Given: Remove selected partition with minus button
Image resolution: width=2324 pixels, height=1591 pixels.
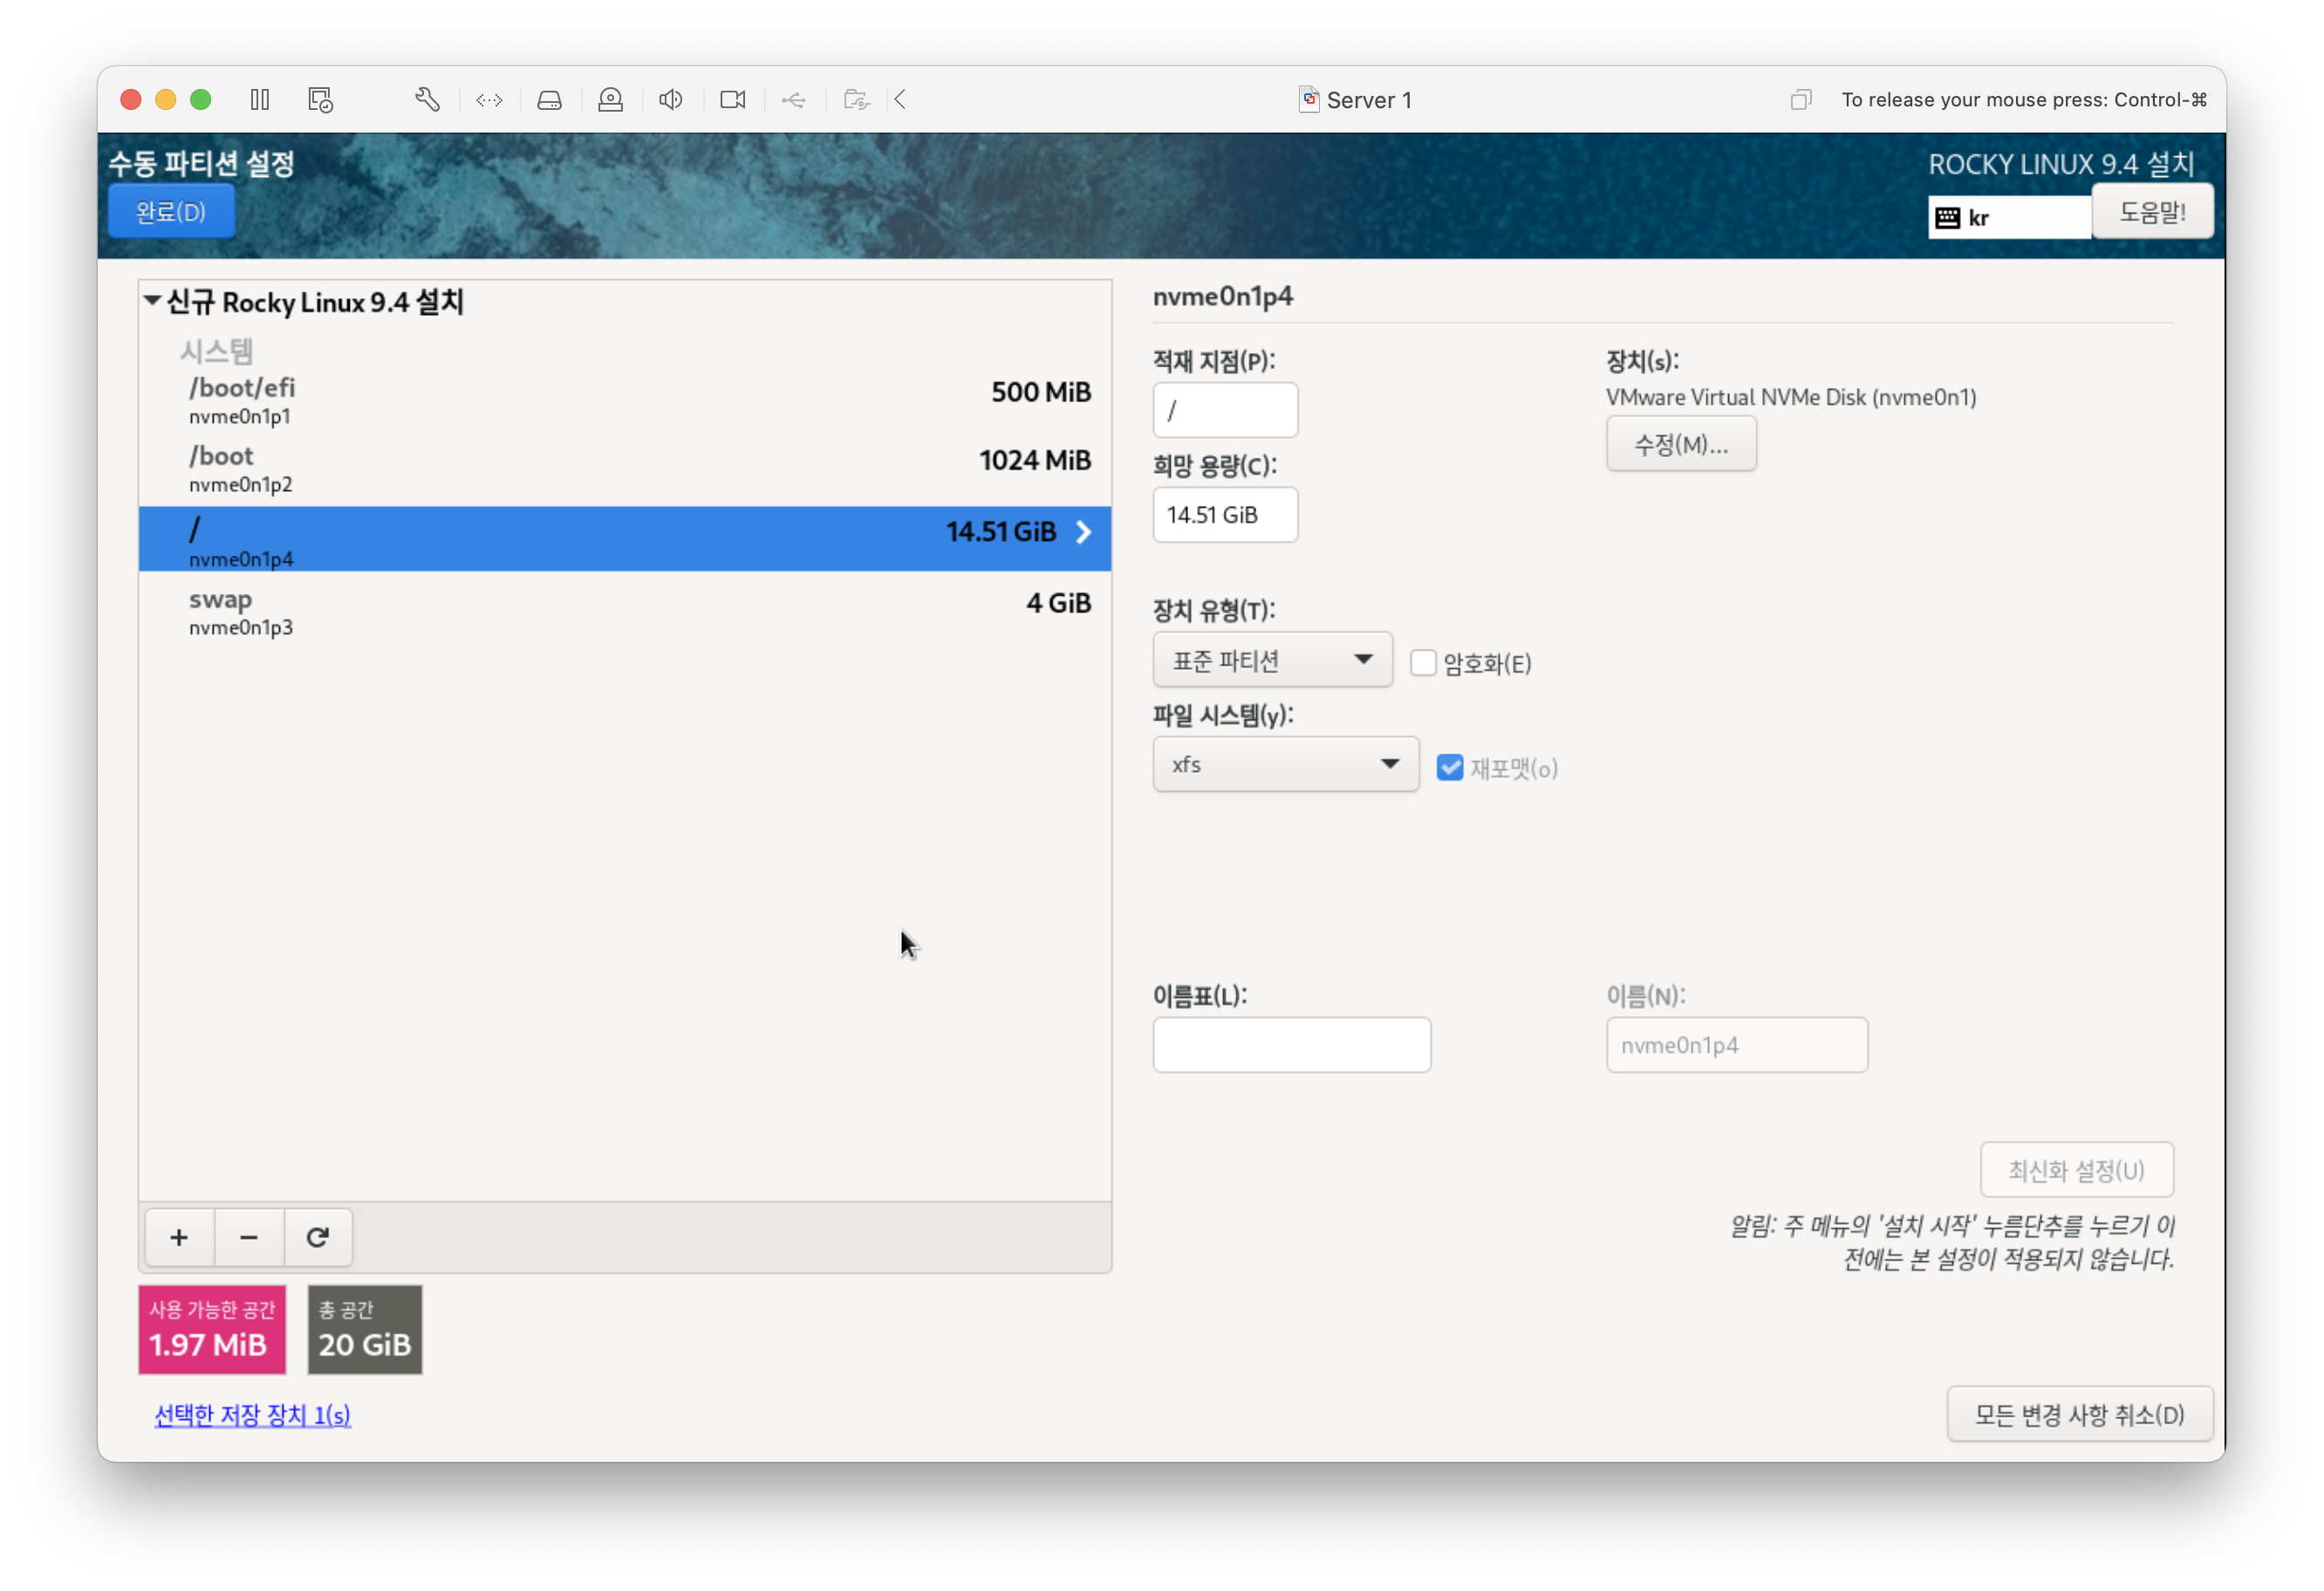Looking at the screenshot, I should 249,1238.
